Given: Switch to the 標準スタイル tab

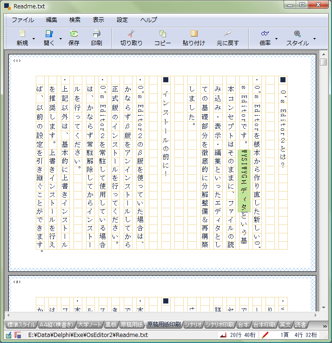Looking at the screenshot, I should 21,324.
